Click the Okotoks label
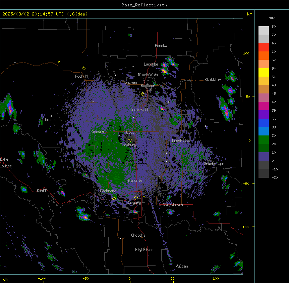Screen dimensions: 289x283 point(138,235)
